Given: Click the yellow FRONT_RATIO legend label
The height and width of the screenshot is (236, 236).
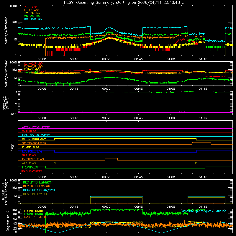Looking at the screenshot, I should (x=34, y=211).
